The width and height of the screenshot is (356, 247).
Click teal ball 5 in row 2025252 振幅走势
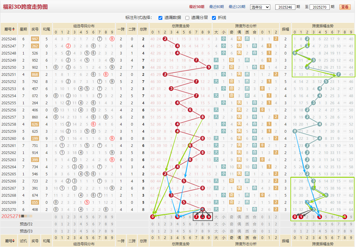click(326, 81)
